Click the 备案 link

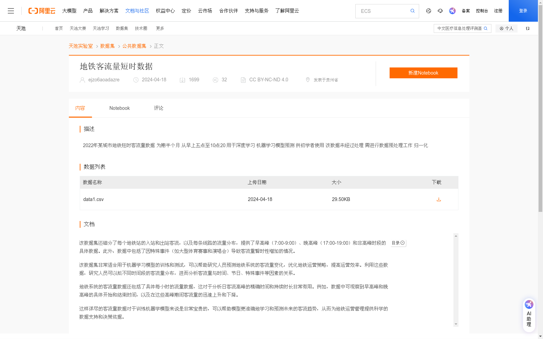(x=466, y=11)
